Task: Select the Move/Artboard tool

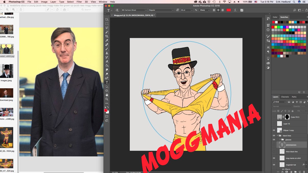Action: (107, 20)
